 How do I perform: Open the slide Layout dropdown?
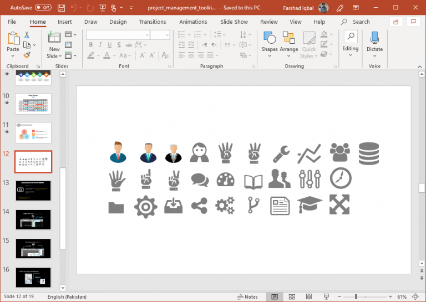coord(70,34)
